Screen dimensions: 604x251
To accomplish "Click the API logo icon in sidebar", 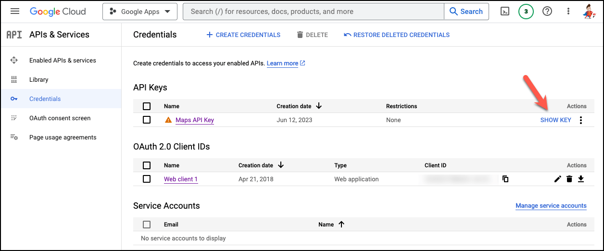I will pyautogui.click(x=14, y=35).
